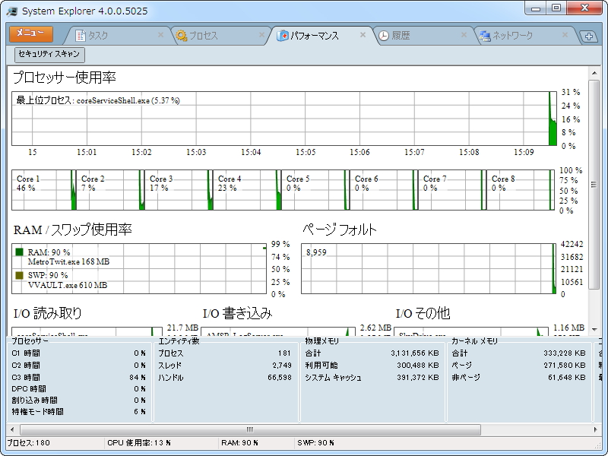Select the Core 5 graph

[x=315, y=190]
